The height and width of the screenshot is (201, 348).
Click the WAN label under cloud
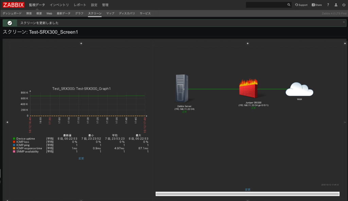[299, 99]
